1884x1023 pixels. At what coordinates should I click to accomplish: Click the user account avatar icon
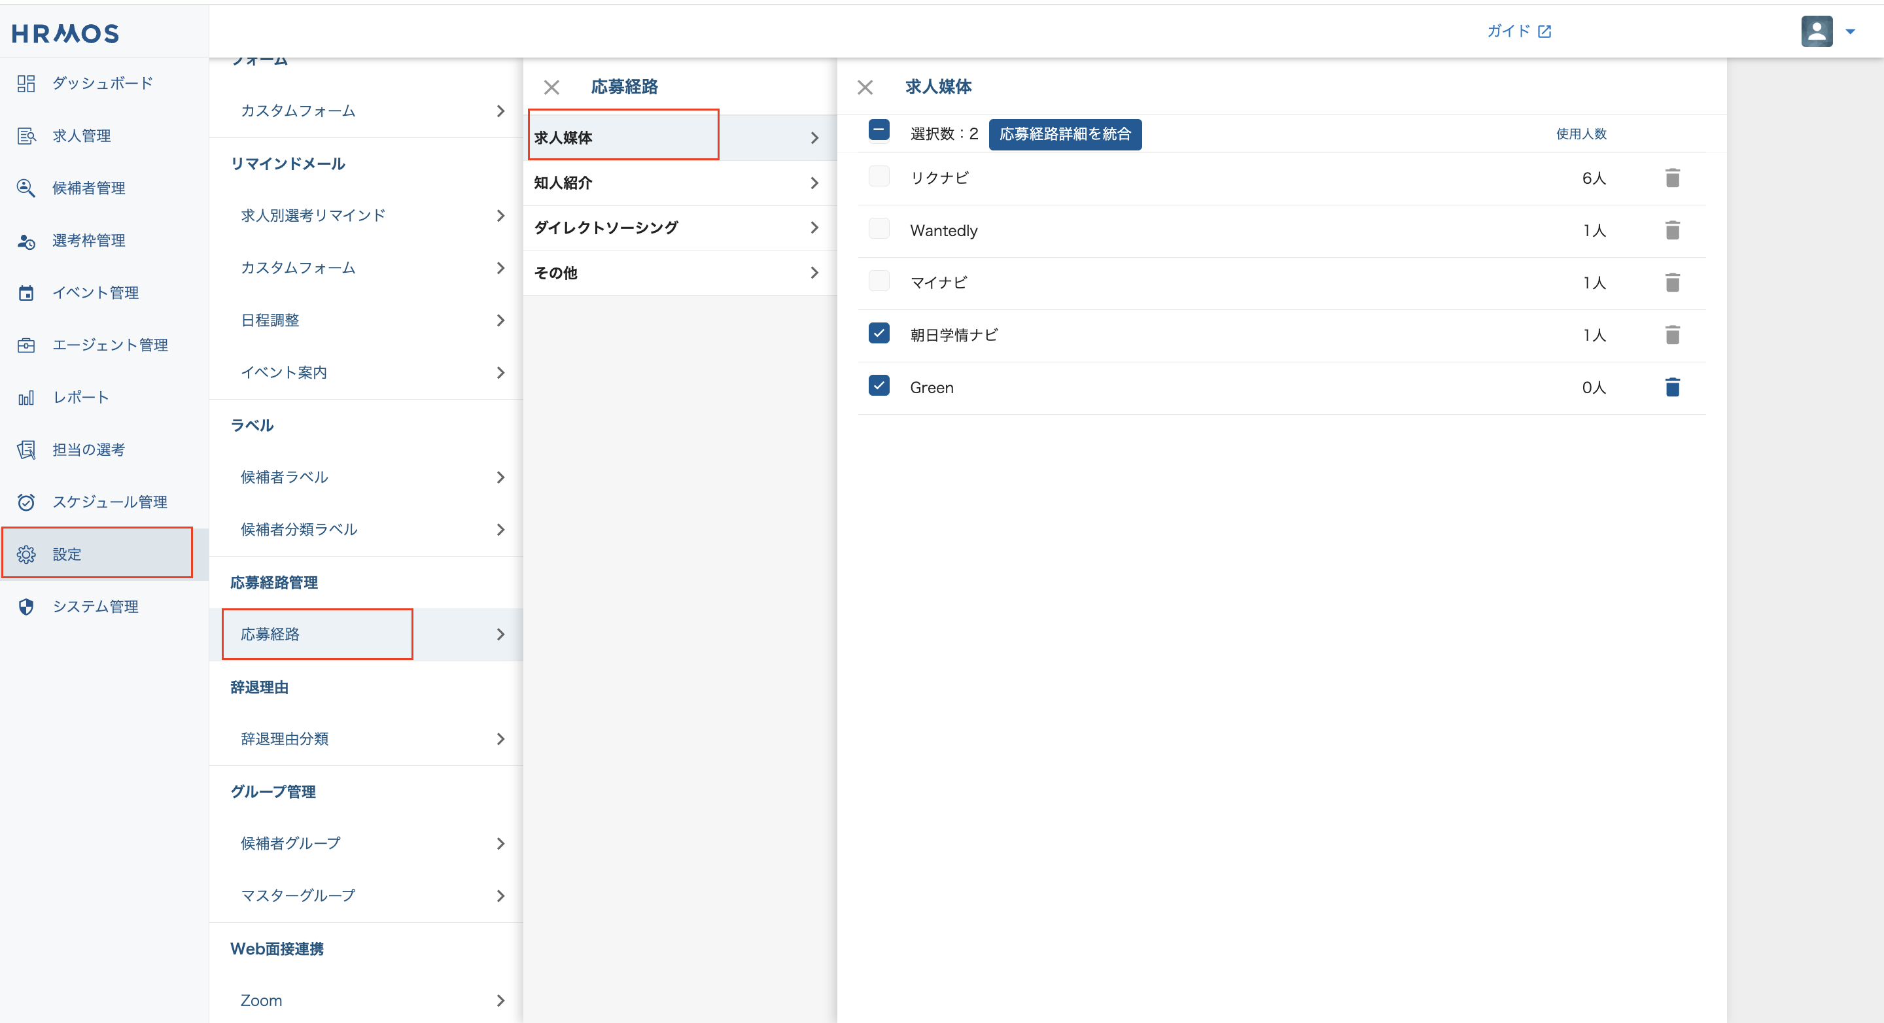coord(1816,31)
